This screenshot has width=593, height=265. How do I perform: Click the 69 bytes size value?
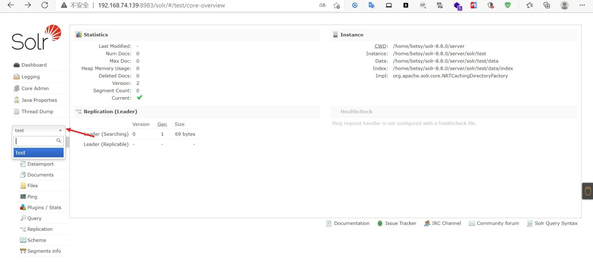tap(185, 134)
